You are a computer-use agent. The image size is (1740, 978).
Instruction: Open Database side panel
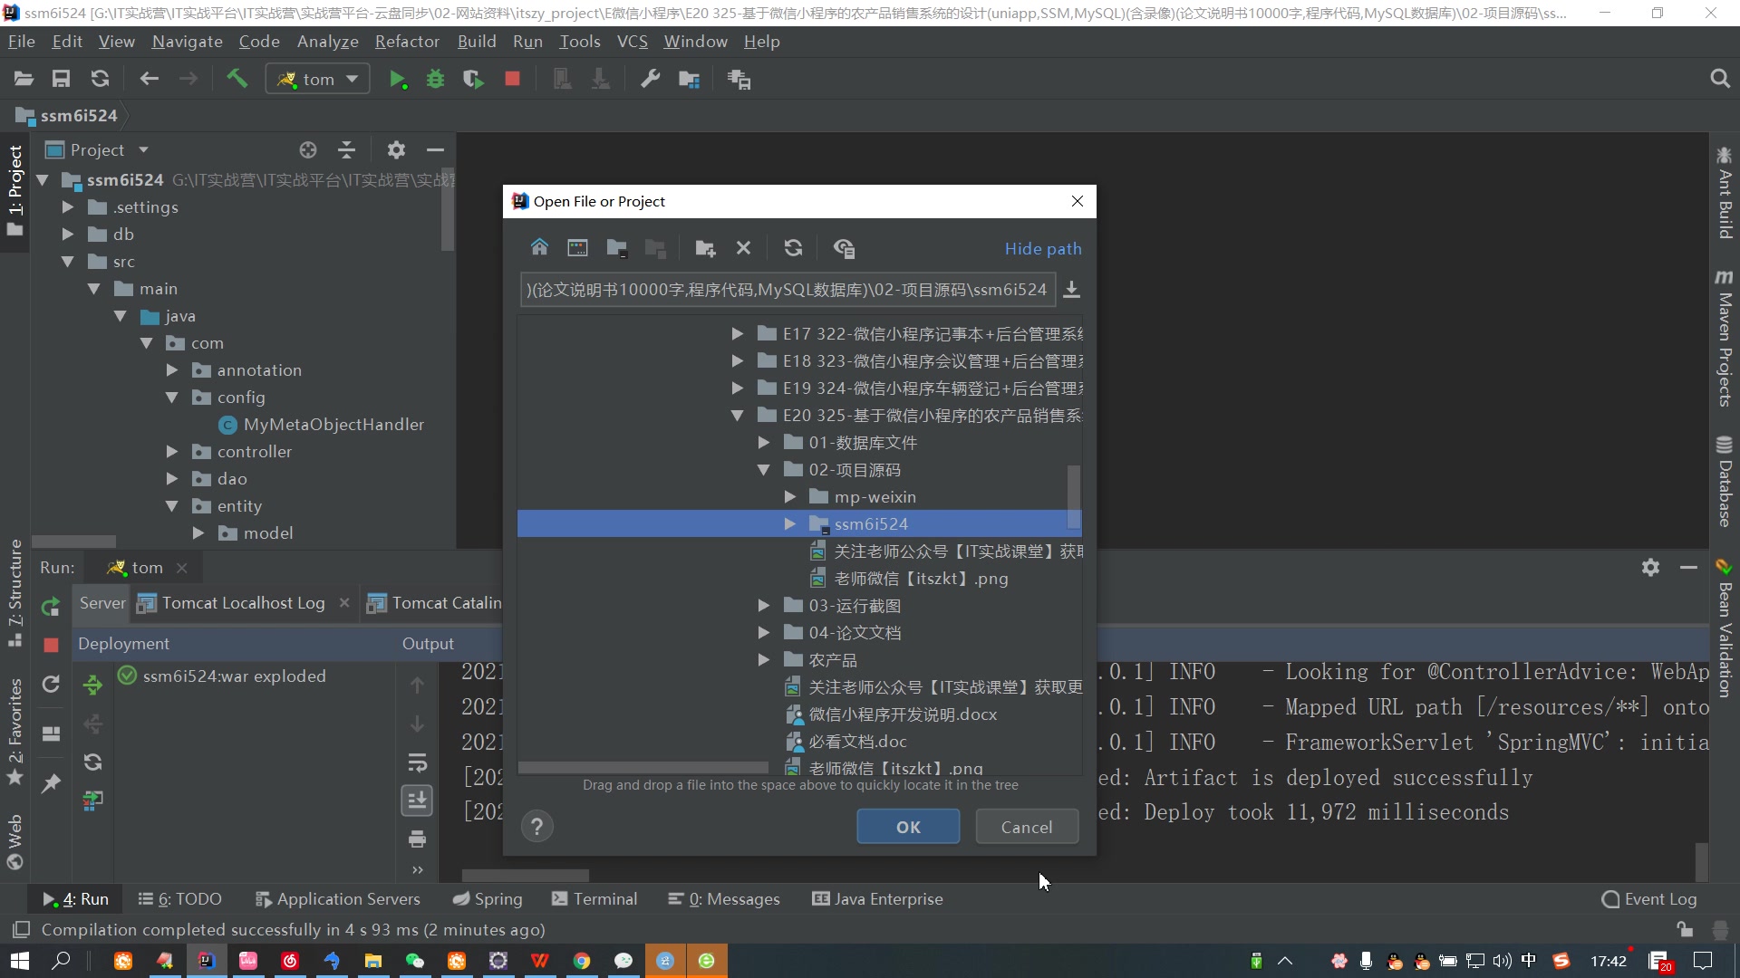[x=1725, y=481]
